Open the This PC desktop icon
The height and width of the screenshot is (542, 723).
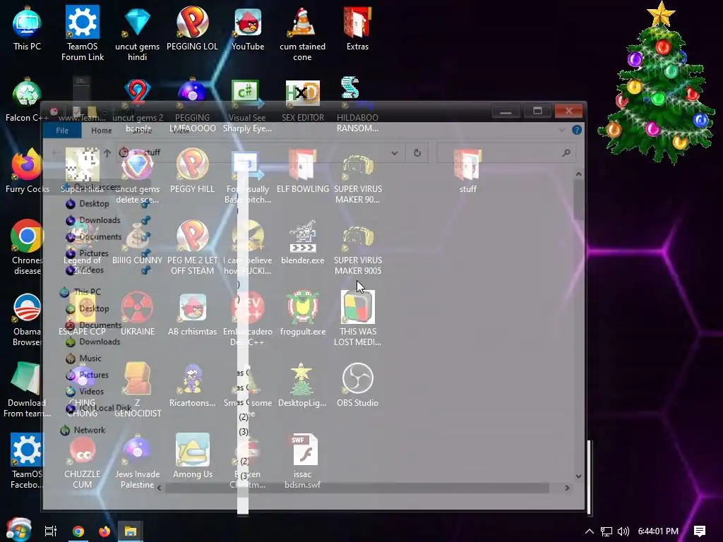click(27, 22)
